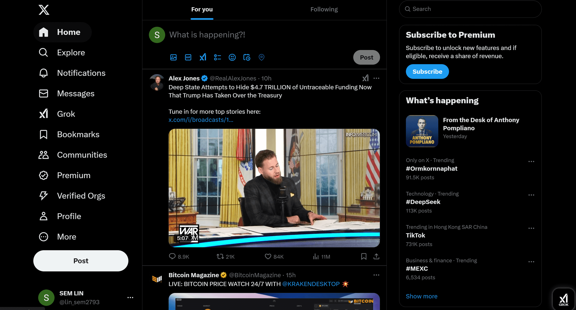Click Subscribe to Premium button
576x310 pixels.
point(427,71)
